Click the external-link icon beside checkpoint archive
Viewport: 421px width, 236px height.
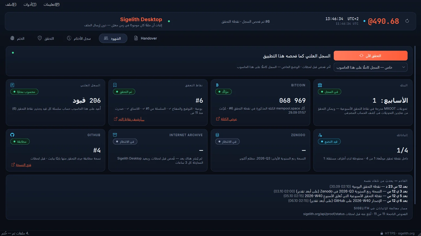click(115, 119)
